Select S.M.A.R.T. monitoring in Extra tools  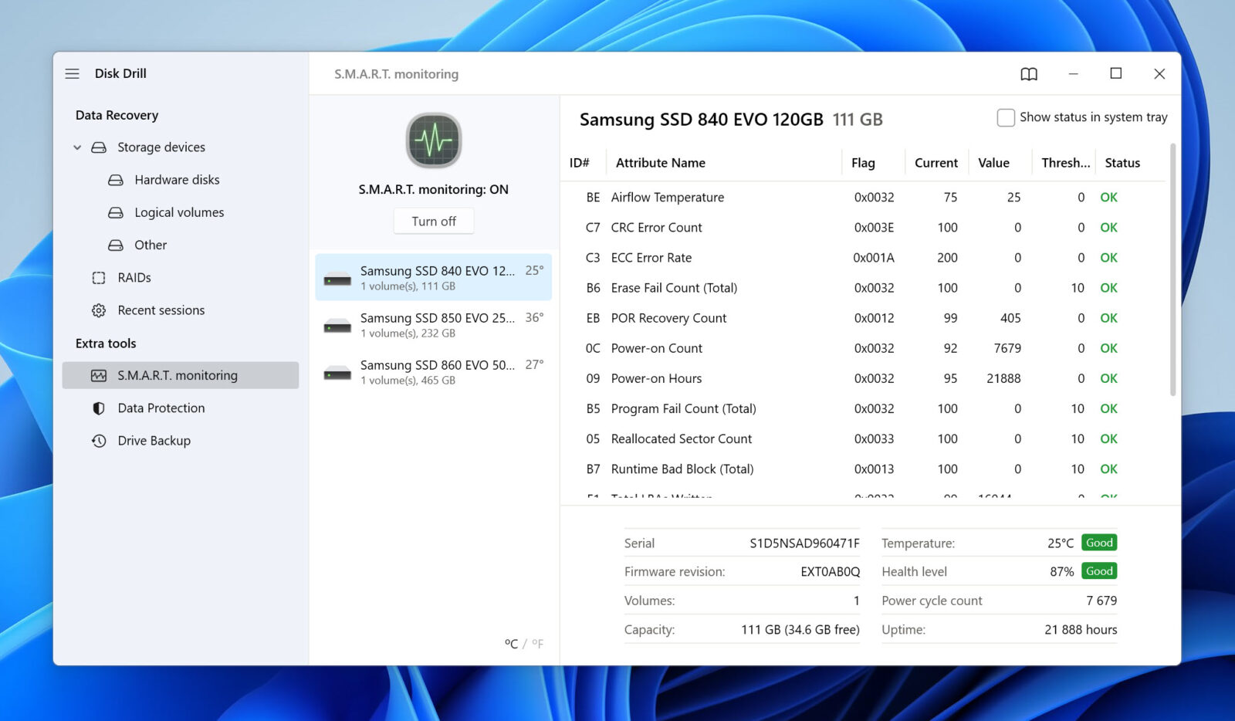177,376
